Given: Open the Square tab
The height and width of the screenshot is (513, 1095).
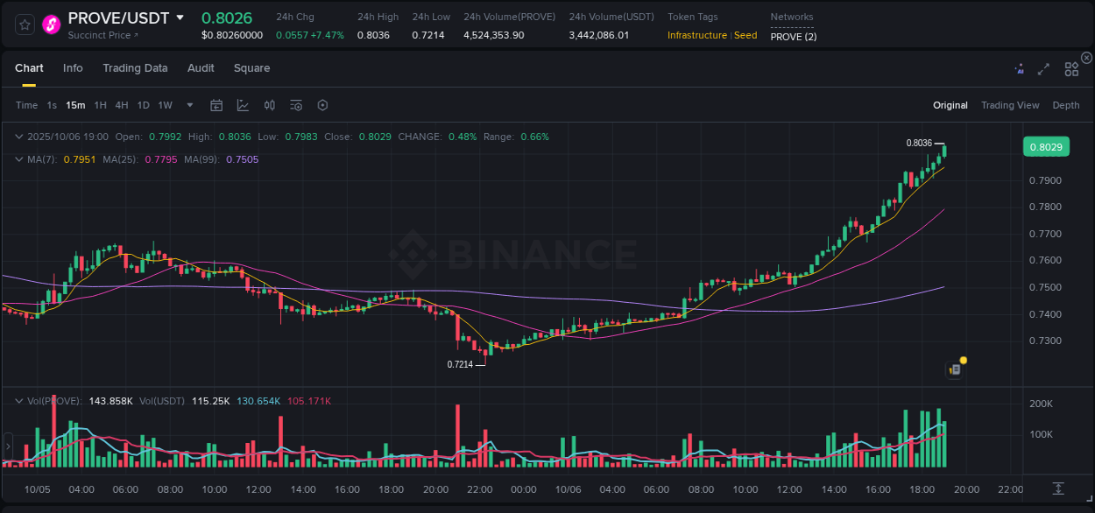Looking at the screenshot, I should [x=251, y=67].
